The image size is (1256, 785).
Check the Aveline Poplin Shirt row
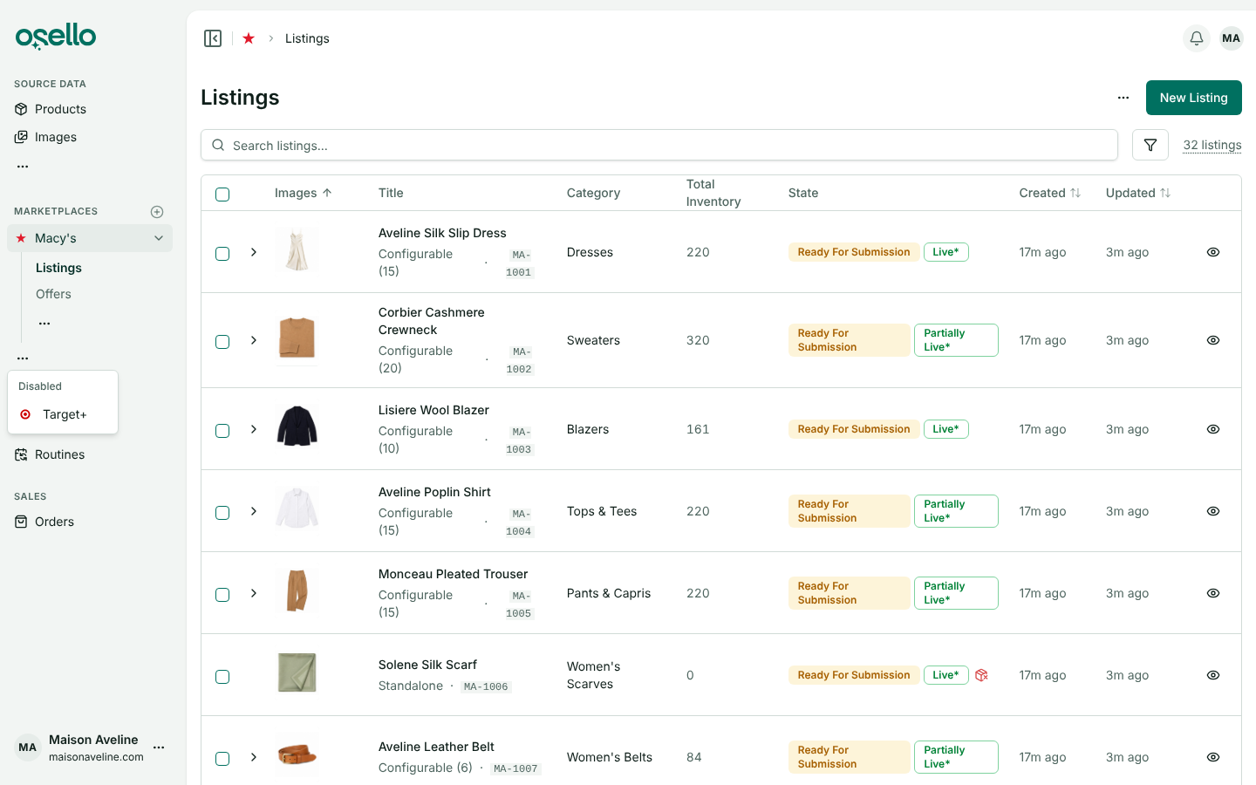tap(222, 512)
